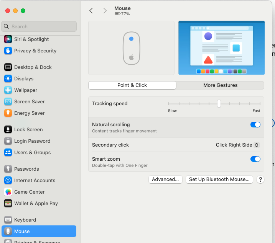The height and width of the screenshot is (243, 275).
Task: Click the Natural scrolling label text
Action: pyautogui.click(x=111, y=125)
